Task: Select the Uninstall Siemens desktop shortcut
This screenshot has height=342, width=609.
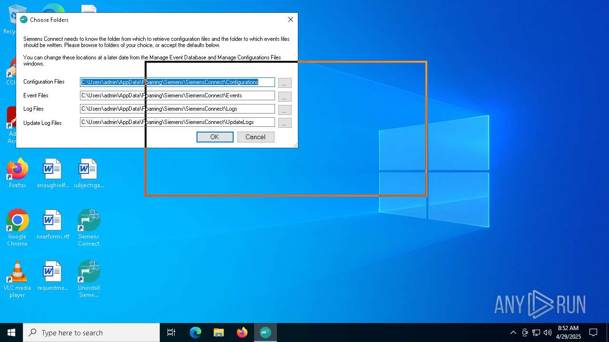Action: tap(89, 279)
